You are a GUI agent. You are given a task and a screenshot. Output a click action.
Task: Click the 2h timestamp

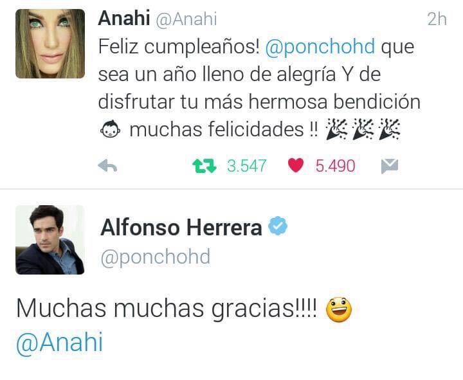[437, 19]
